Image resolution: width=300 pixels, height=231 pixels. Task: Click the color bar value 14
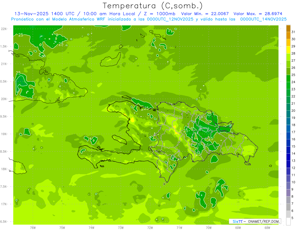(x=293, y=154)
